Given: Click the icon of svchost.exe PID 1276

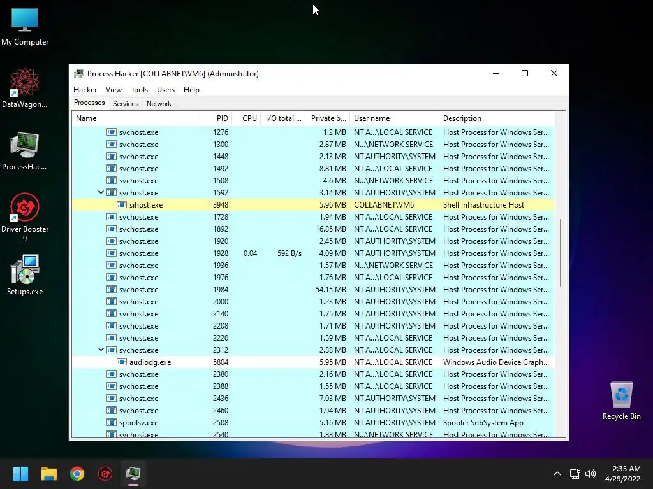Looking at the screenshot, I should tap(111, 132).
